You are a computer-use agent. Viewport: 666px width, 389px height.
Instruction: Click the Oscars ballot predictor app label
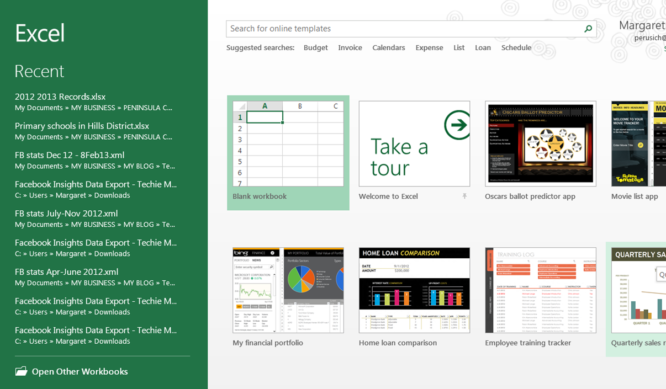pos(530,196)
